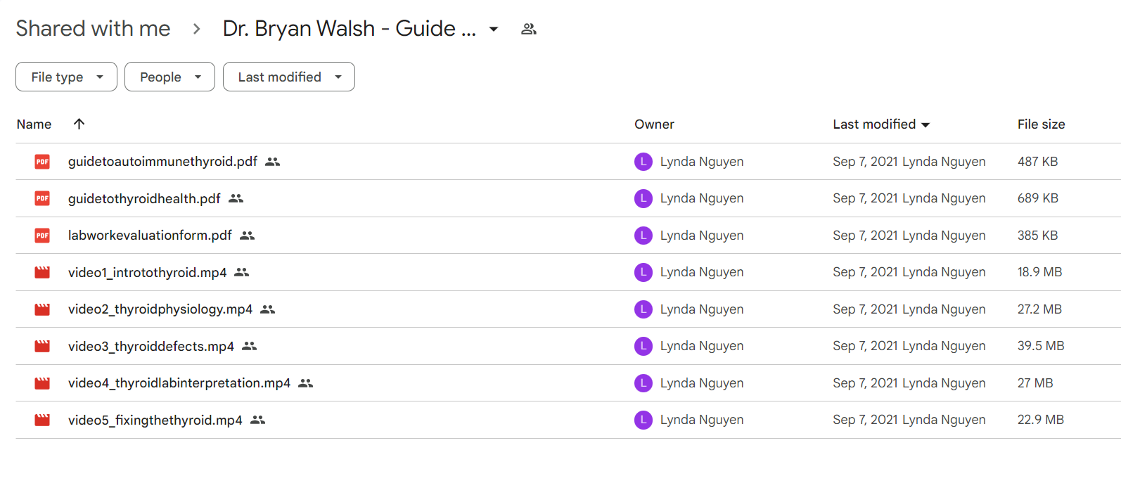Click the video icon for video4_thyroidlabinterpretation.mp4
The height and width of the screenshot is (495, 1121).
(42, 383)
